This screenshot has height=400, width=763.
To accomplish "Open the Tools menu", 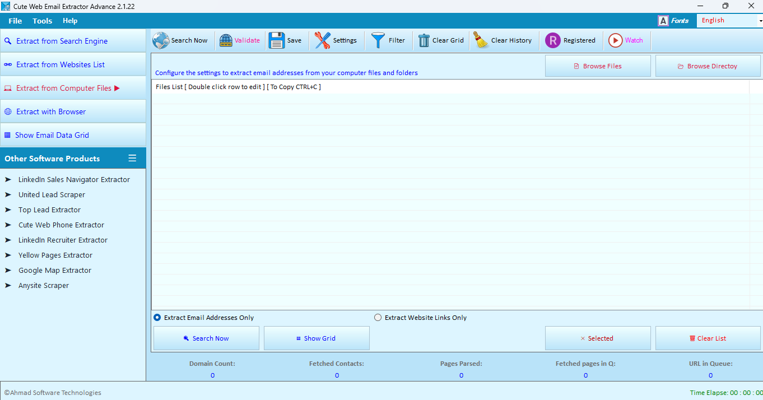I will click(42, 21).
